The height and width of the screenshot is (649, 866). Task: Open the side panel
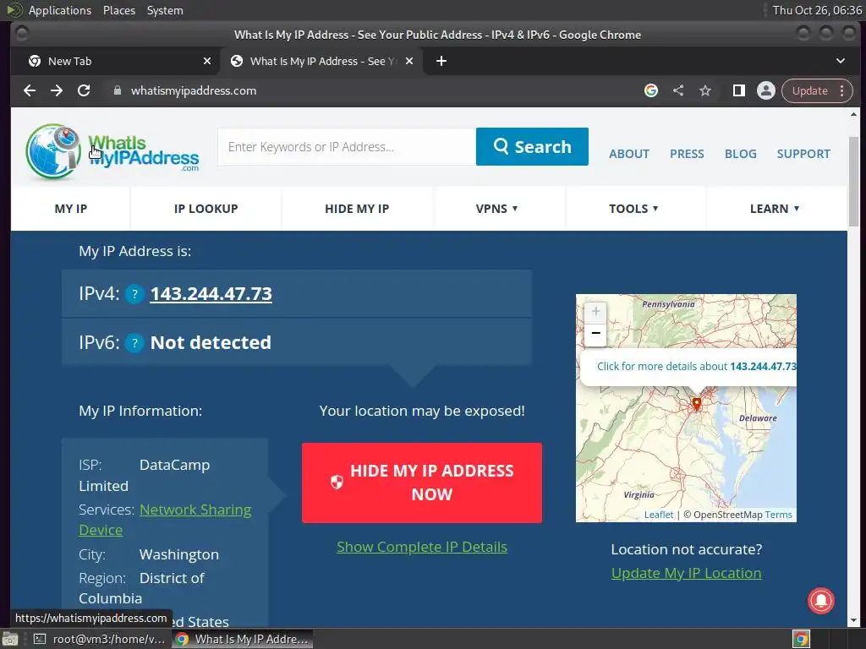tap(738, 90)
